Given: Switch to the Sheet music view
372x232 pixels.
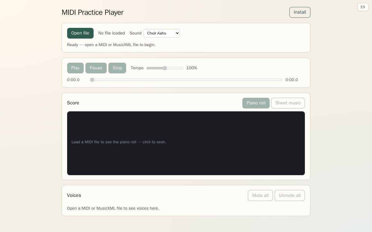Looking at the screenshot, I should (288, 103).
